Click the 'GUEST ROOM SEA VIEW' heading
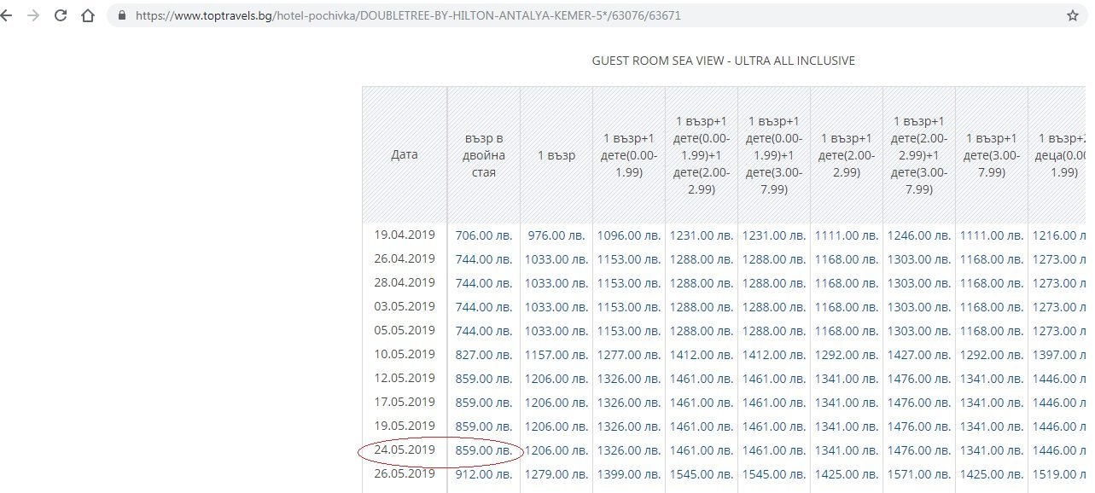 point(723,61)
